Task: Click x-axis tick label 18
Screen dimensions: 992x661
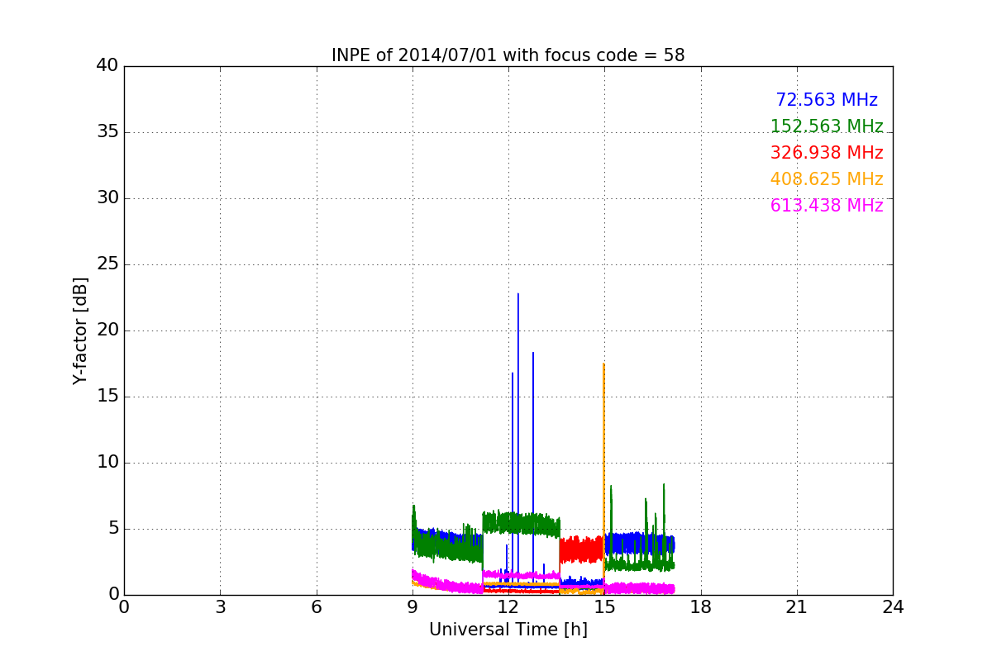Action: point(701,607)
